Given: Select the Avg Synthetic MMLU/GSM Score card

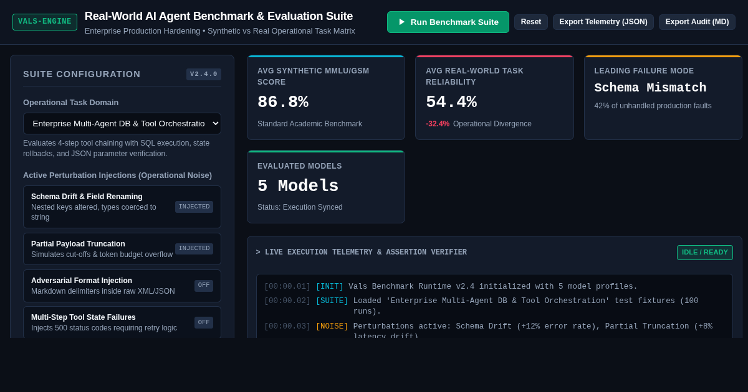Looking at the screenshot, I should point(326,98).
